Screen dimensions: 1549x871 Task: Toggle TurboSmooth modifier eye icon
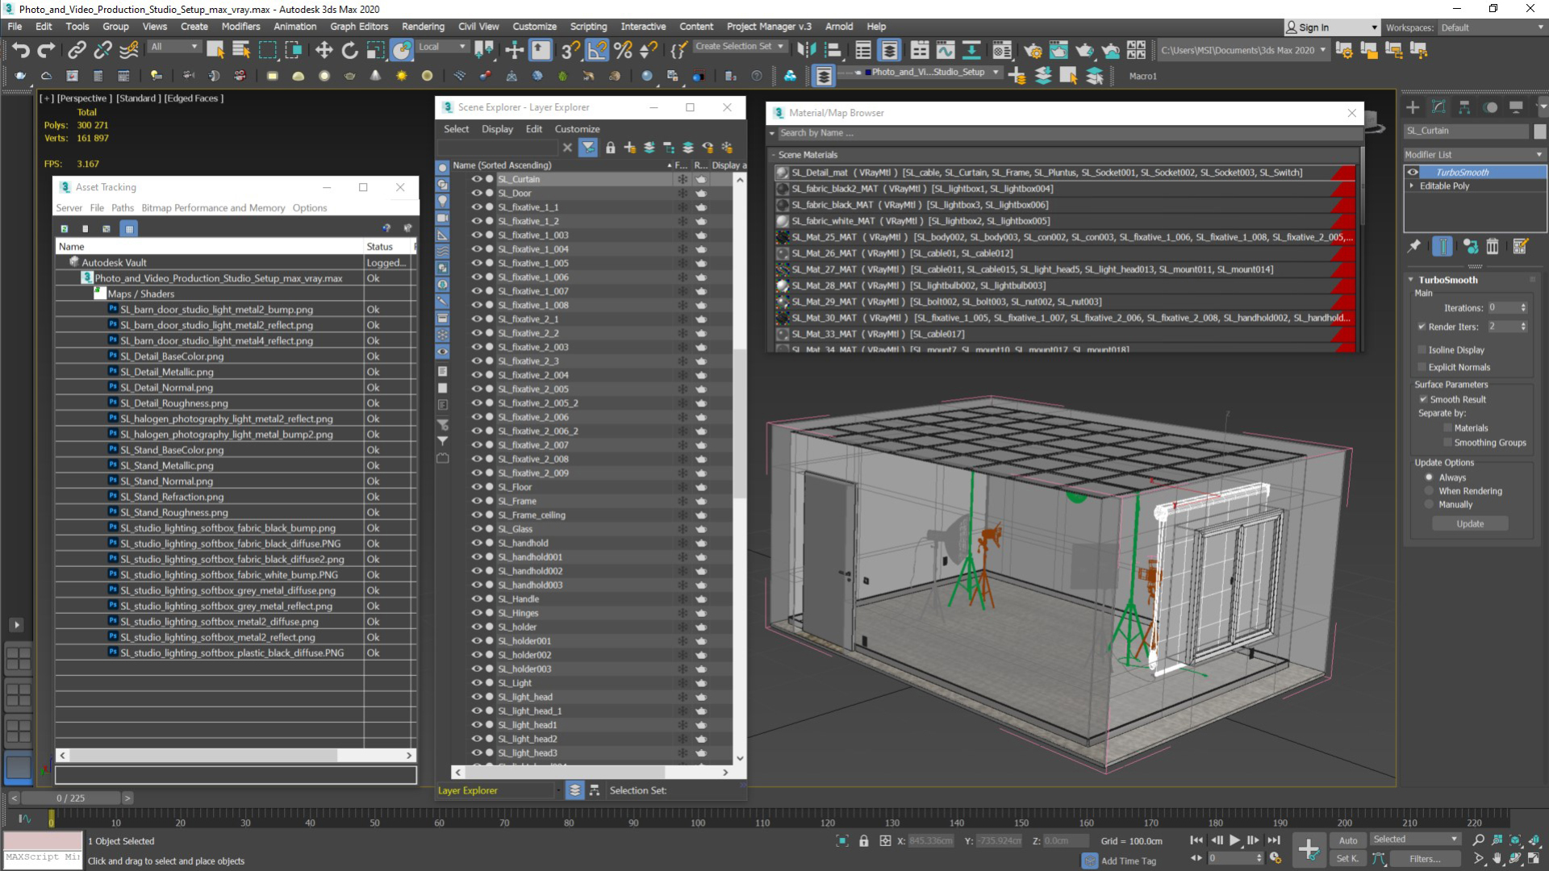(1413, 172)
